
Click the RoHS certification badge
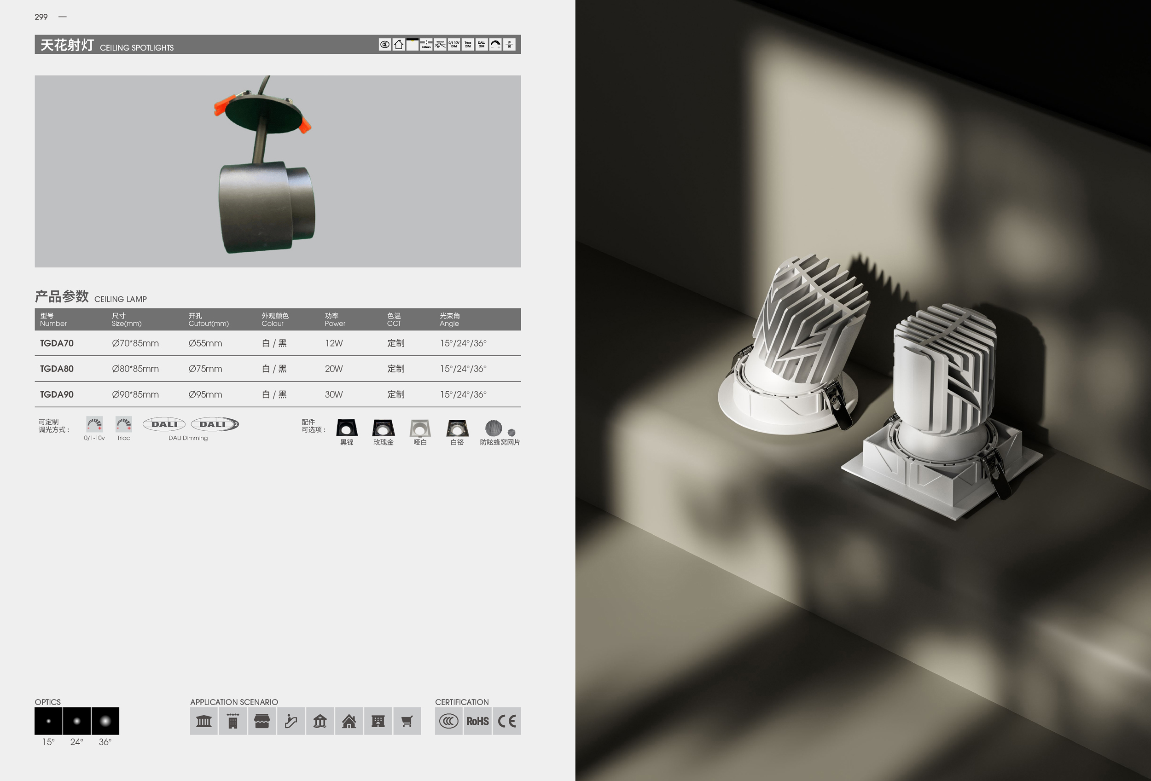click(x=477, y=721)
